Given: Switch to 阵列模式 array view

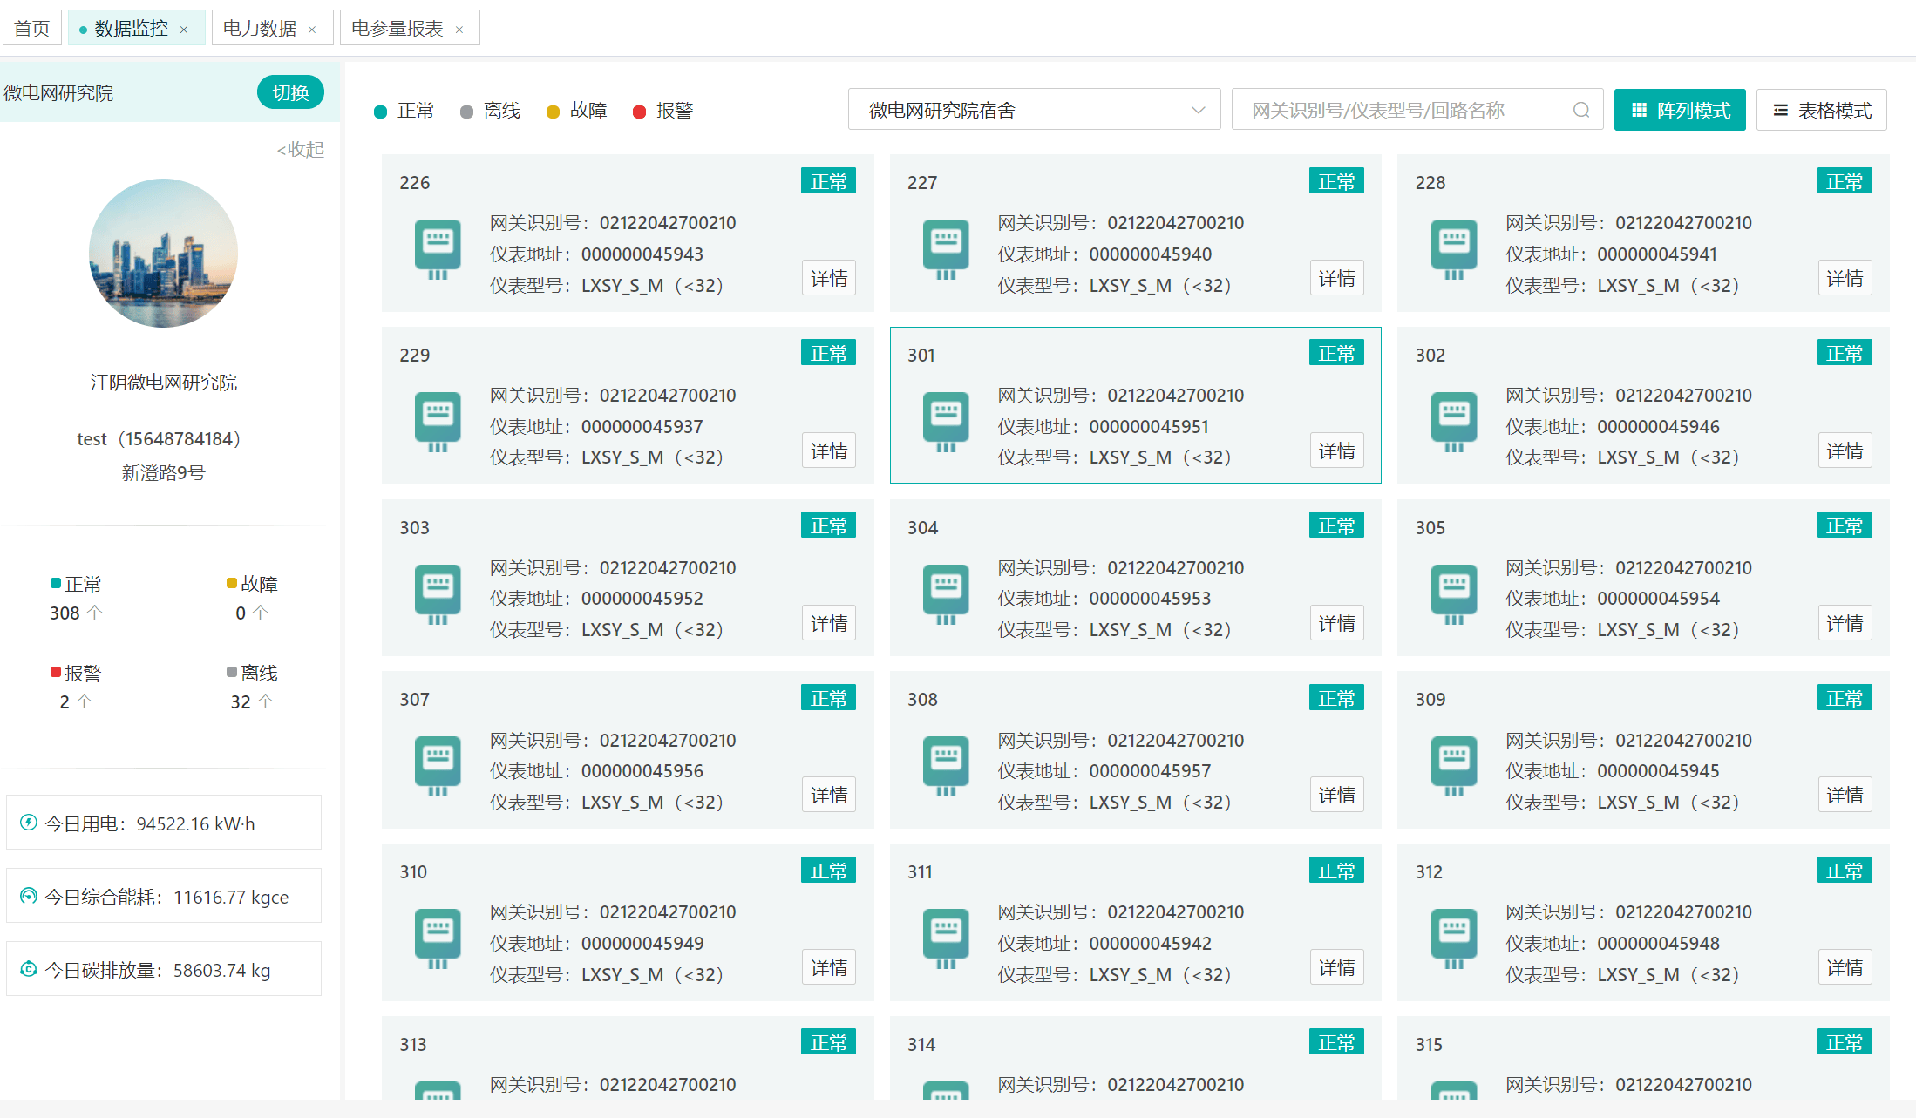Looking at the screenshot, I should 1679,111.
